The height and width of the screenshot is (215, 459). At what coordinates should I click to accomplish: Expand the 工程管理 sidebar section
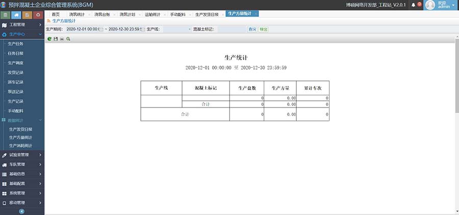coord(22,24)
